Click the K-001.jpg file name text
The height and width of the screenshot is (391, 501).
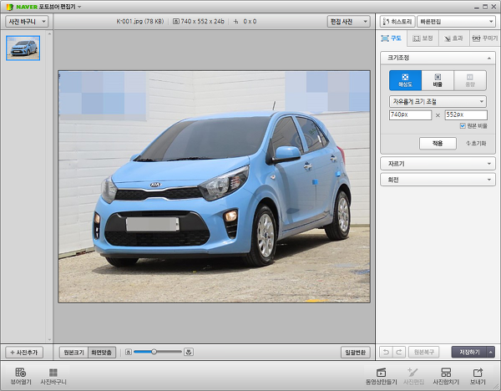click(x=129, y=22)
